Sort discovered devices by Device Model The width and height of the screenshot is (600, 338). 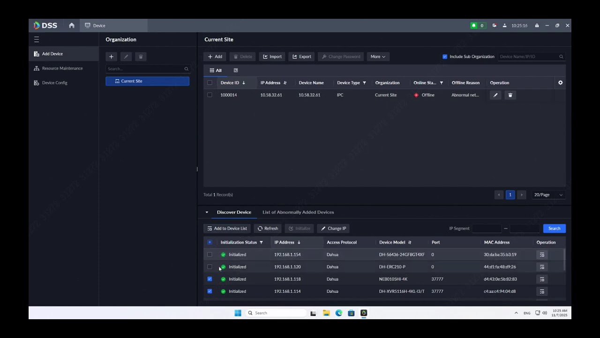(x=410, y=242)
